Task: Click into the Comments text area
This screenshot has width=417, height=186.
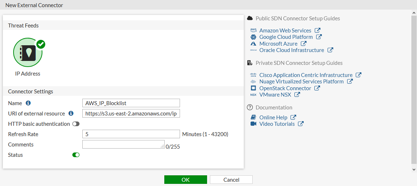Action: click(x=123, y=144)
